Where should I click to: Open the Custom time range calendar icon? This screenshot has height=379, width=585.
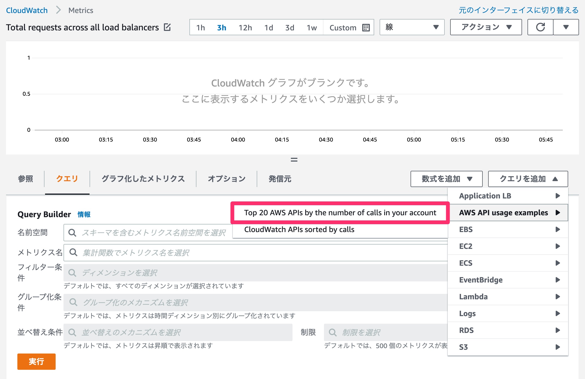pyautogui.click(x=366, y=28)
